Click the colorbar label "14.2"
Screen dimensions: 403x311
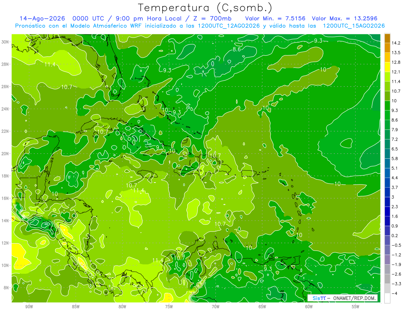coord(397,43)
